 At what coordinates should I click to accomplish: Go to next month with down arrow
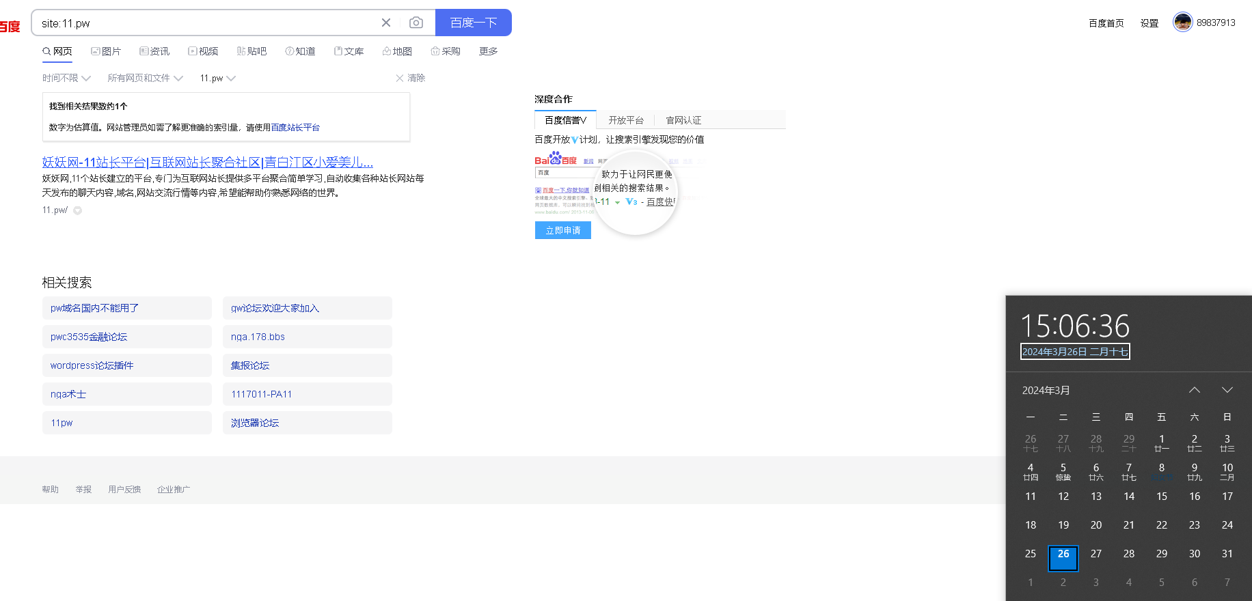(x=1227, y=390)
